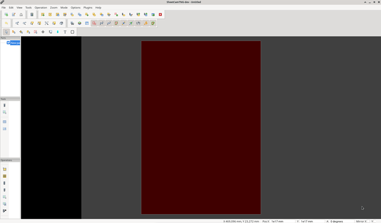This screenshot has width=381, height=223.
Task: Open the Plugins menu
Action: (x=88, y=8)
